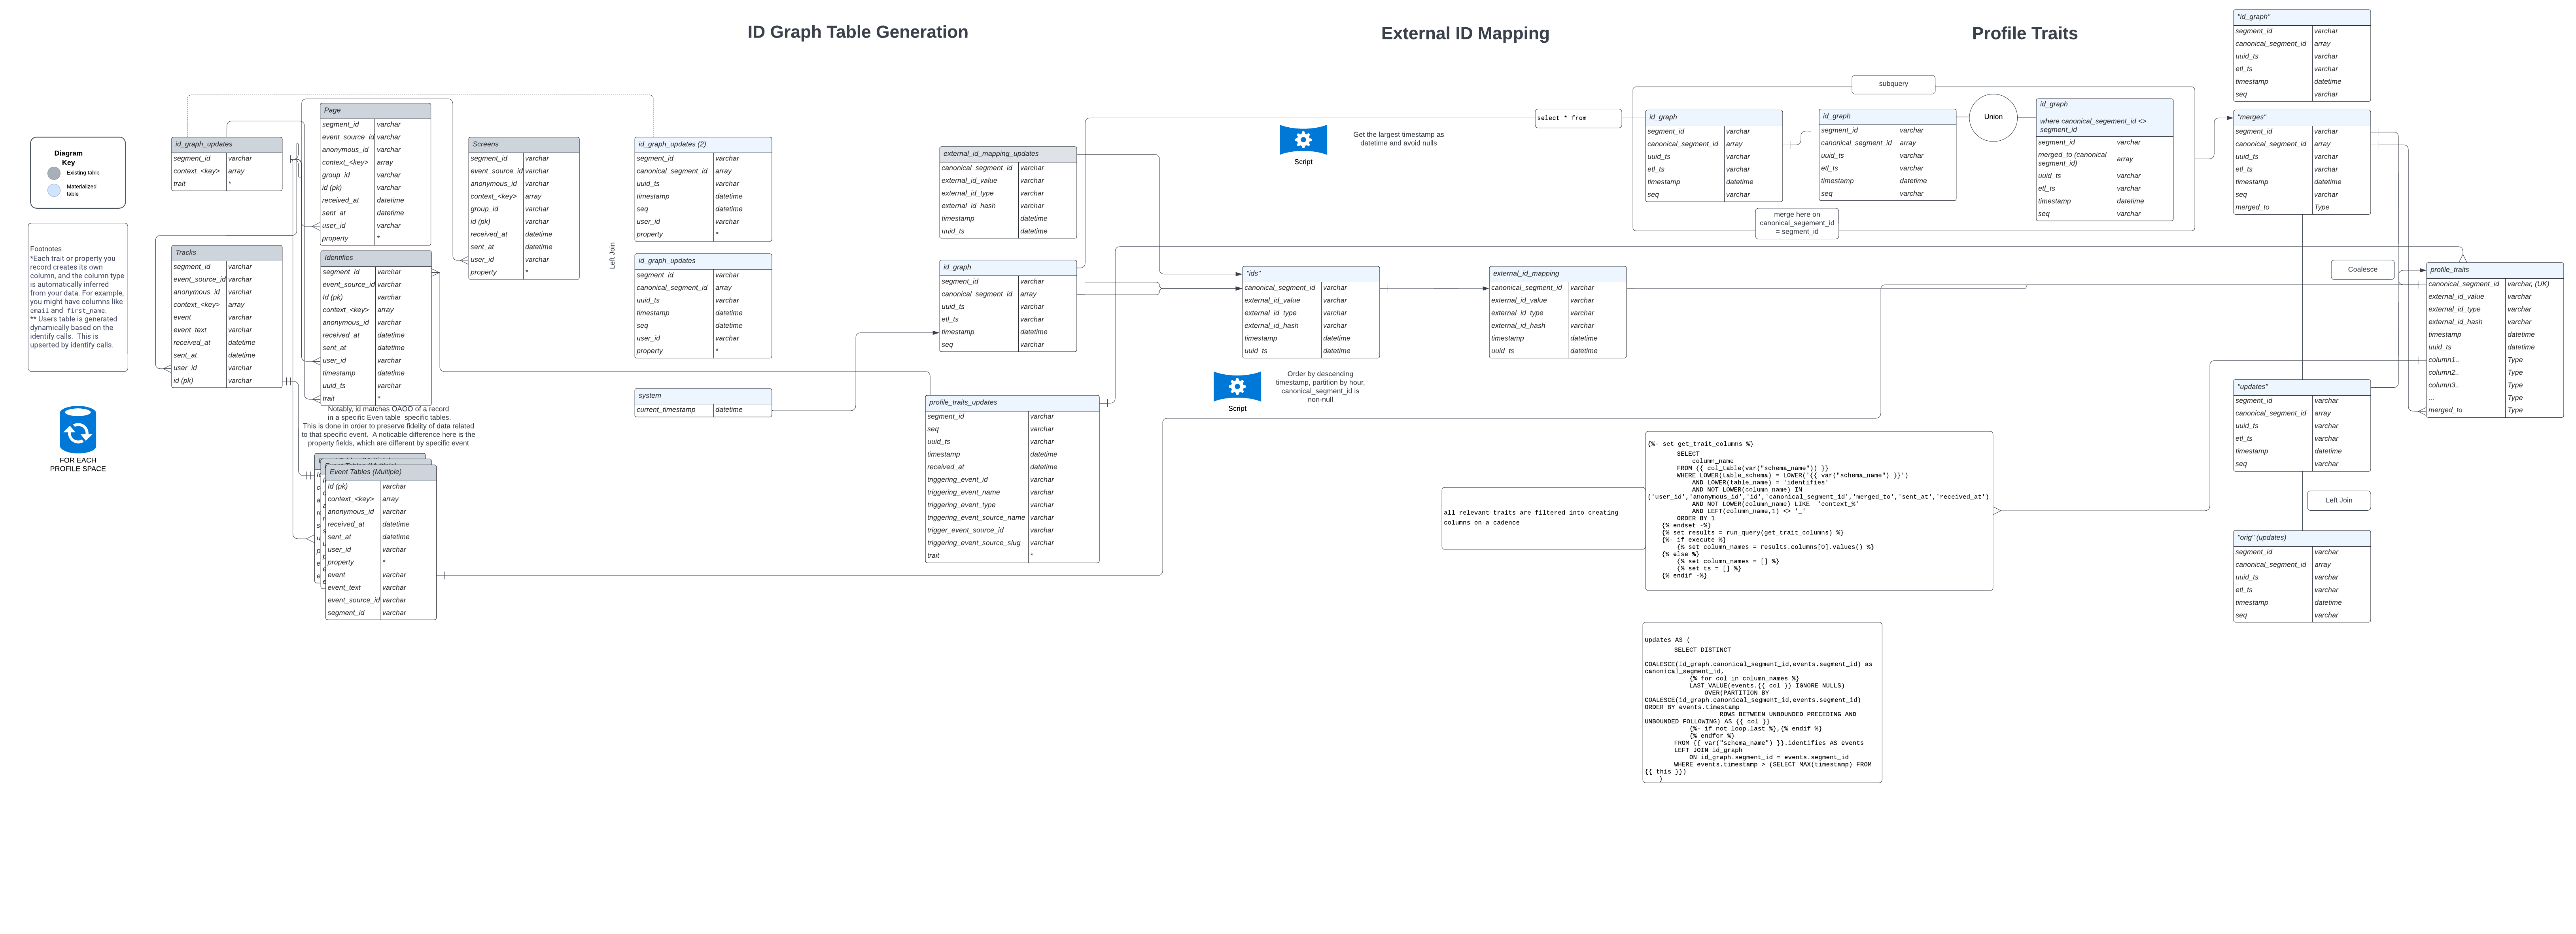This screenshot has width=2576, height=934.
Task: Click the gray Existing table key circle
Action: (x=54, y=173)
